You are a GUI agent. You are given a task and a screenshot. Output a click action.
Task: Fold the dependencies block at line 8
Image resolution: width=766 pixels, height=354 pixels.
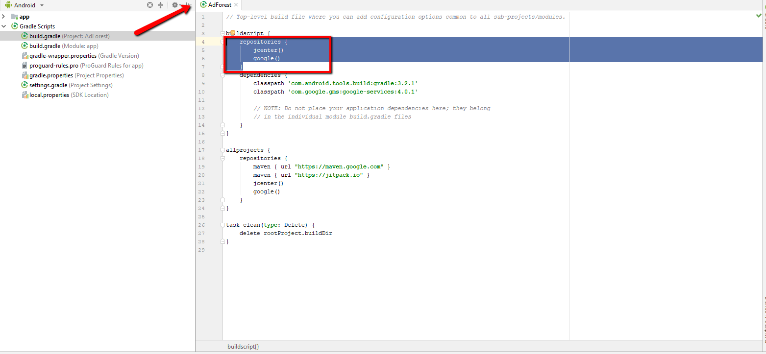(223, 75)
